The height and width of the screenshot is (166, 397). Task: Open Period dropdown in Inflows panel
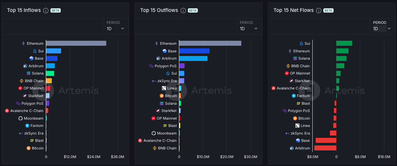115,28
